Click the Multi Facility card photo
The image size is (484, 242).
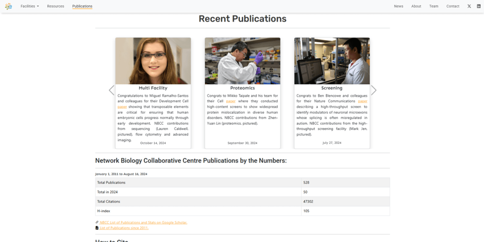pyautogui.click(x=153, y=61)
